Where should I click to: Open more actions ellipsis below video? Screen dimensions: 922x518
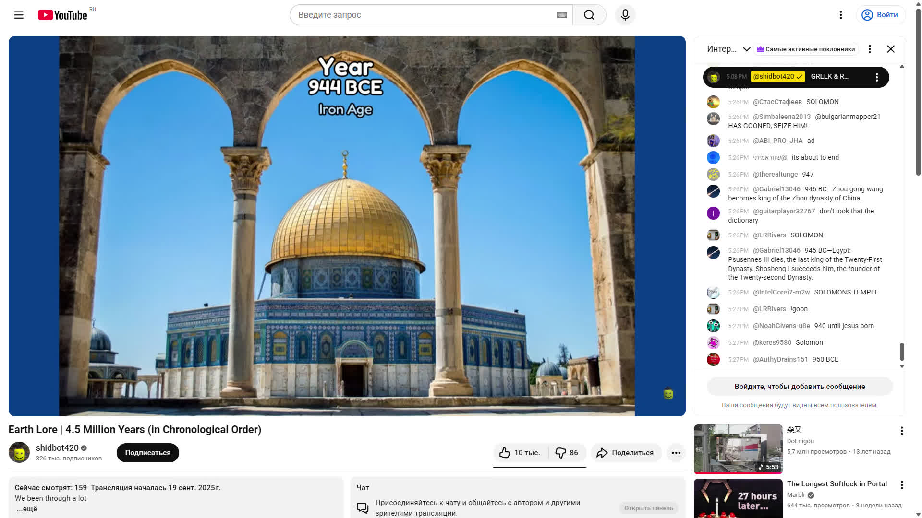676,453
